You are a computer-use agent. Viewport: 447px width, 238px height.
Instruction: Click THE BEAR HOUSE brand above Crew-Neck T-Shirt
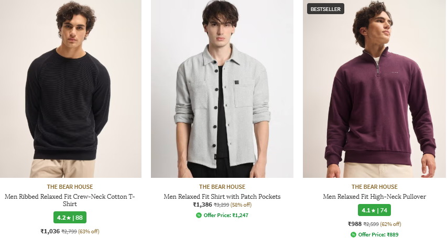(70, 187)
